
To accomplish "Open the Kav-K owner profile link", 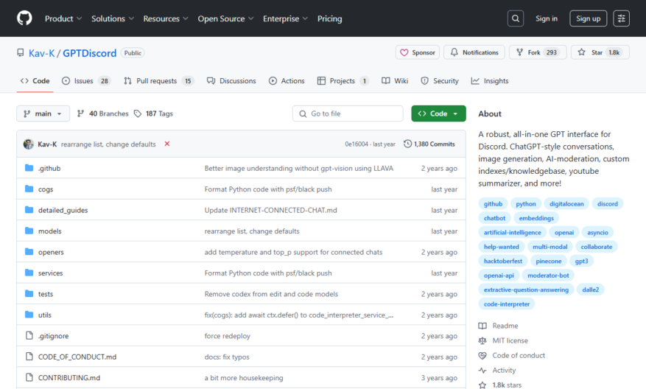I will pos(41,53).
